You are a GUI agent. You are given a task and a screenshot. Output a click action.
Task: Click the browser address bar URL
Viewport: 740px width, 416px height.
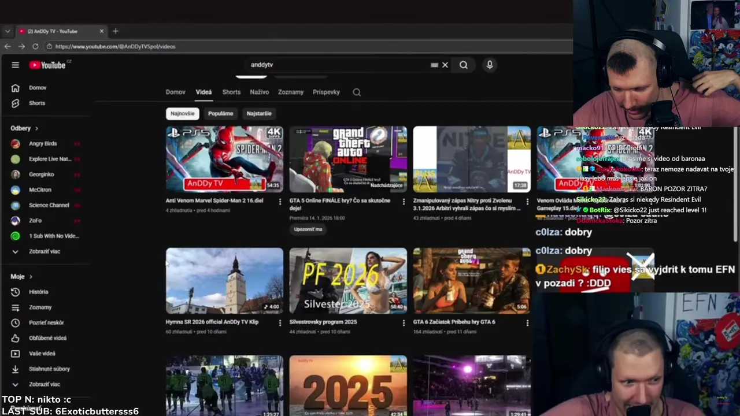115,46
